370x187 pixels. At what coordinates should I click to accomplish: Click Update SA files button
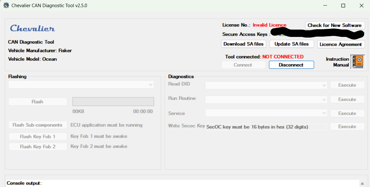pyautogui.click(x=292, y=44)
